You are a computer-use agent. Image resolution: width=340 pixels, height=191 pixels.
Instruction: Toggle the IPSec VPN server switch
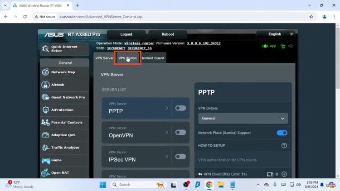pos(180,157)
